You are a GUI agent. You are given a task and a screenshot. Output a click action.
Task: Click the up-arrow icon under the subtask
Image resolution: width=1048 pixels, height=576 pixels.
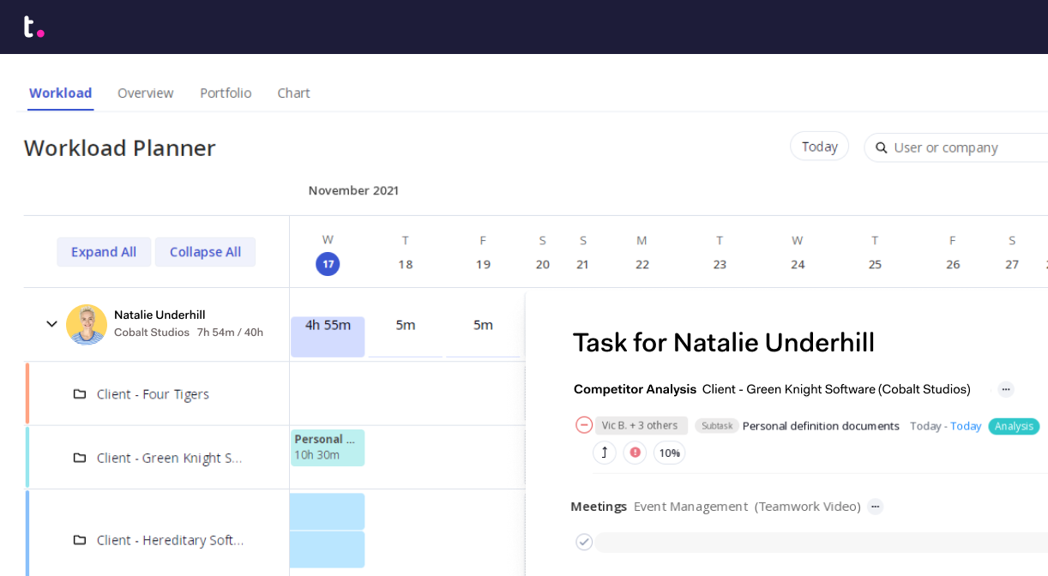tap(605, 453)
